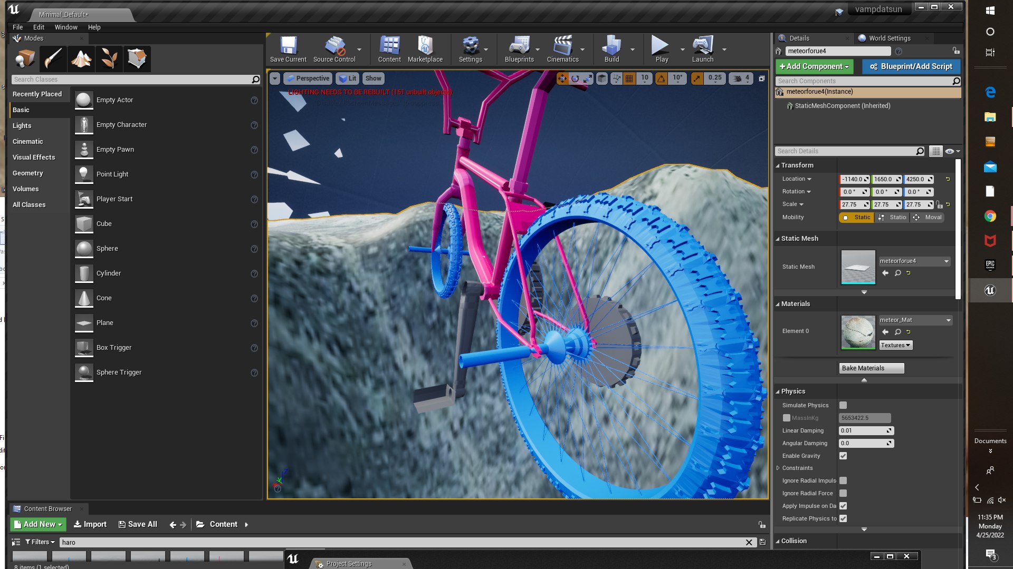Browse to the meteorforue4 mesh with magnifier icon
Viewport: 1013px width, 569px height.
pos(897,273)
